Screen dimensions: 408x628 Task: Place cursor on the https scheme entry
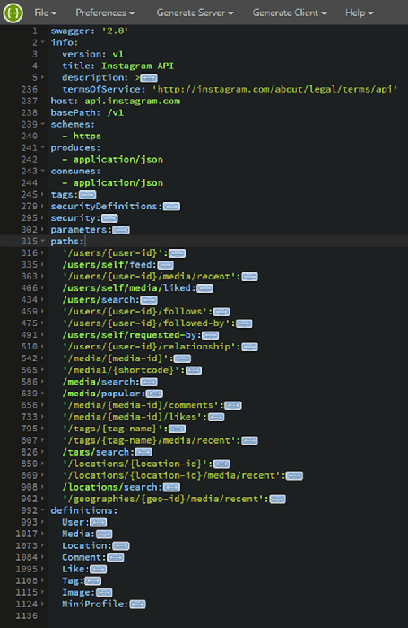(87, 137)
